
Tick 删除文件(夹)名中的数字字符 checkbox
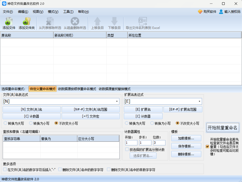click(60, 170)
